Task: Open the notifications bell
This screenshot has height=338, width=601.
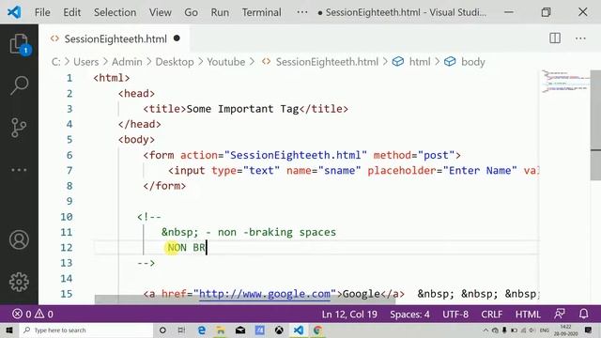Action: [583, 314]
